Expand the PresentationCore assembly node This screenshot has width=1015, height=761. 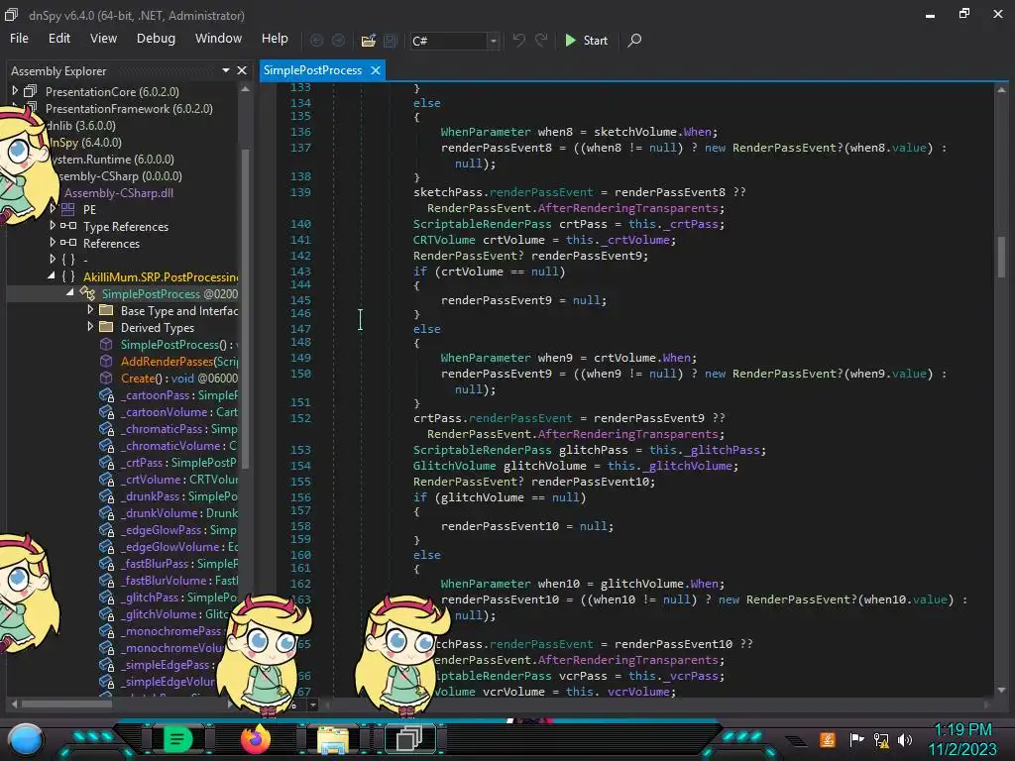(x=15, y=91)
